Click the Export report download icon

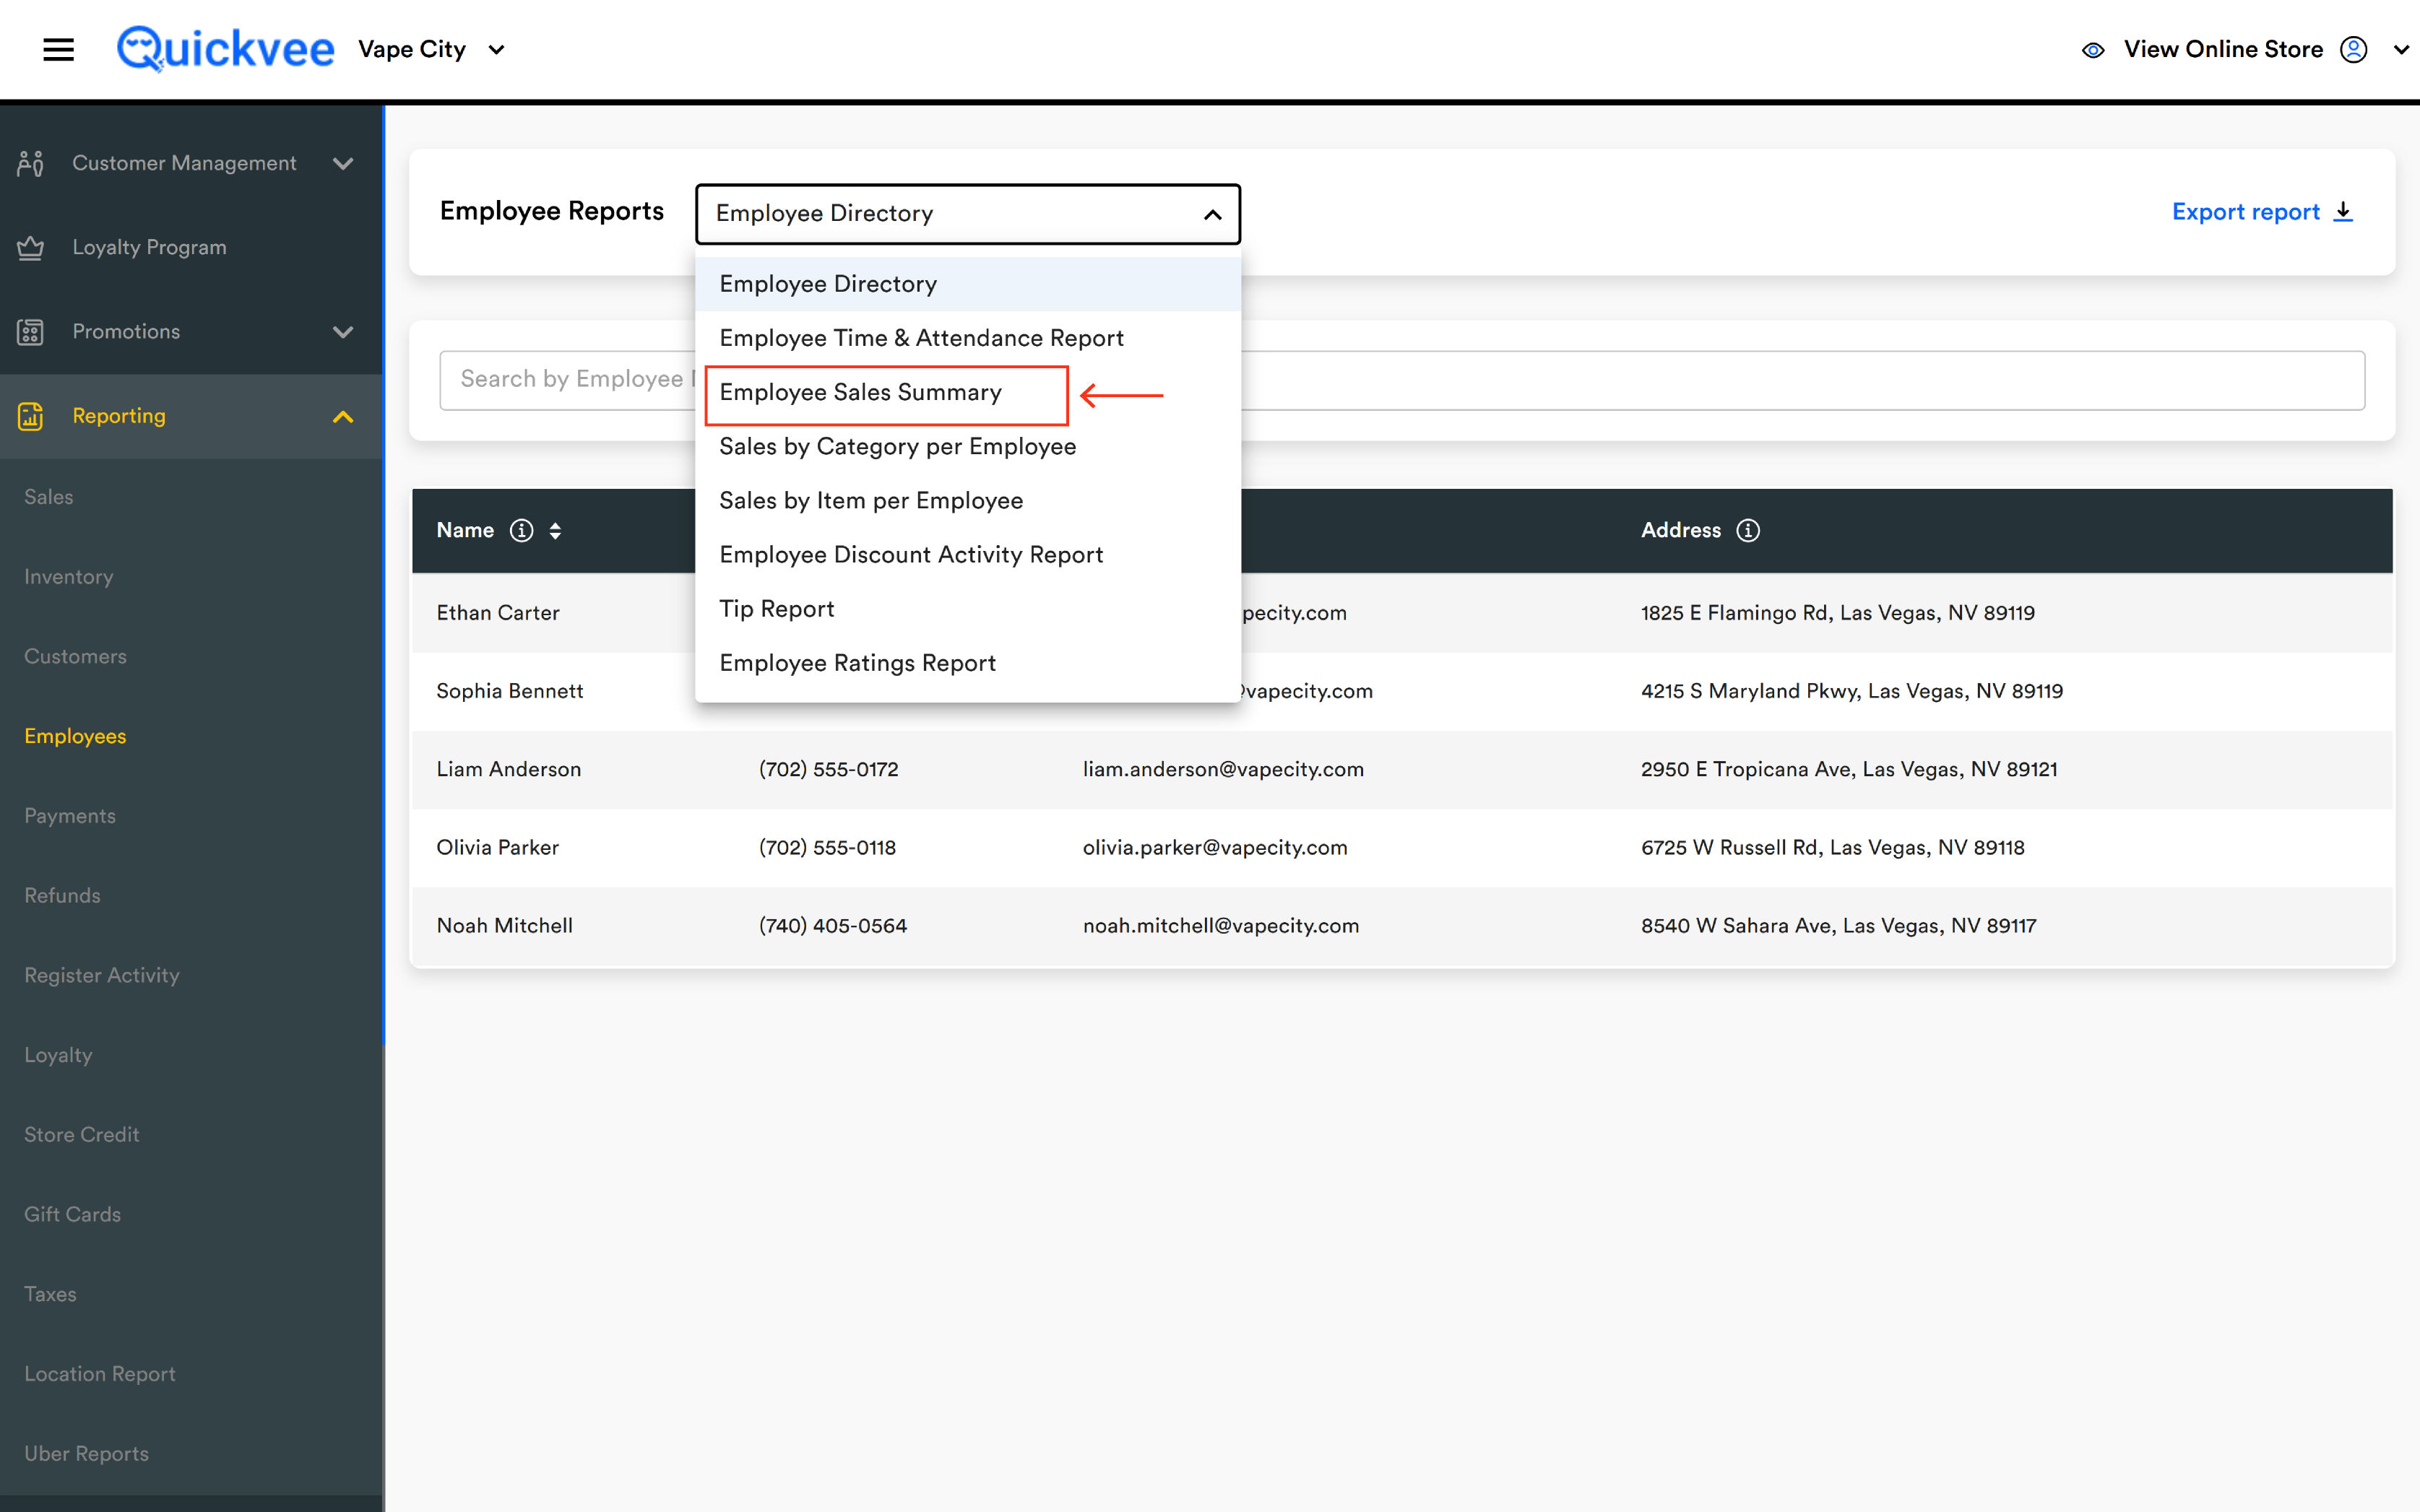coord(2343,212)
